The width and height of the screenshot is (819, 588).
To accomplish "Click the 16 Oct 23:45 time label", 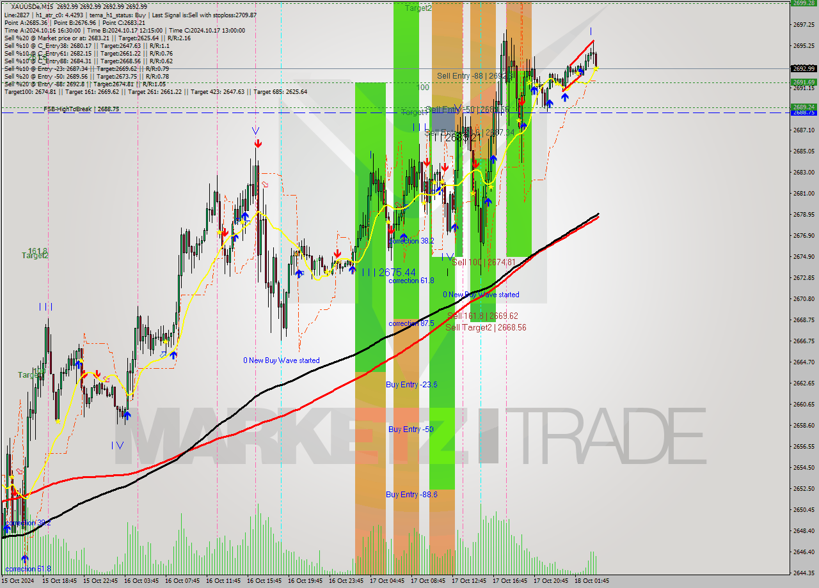I will click(x=346, y=581).
